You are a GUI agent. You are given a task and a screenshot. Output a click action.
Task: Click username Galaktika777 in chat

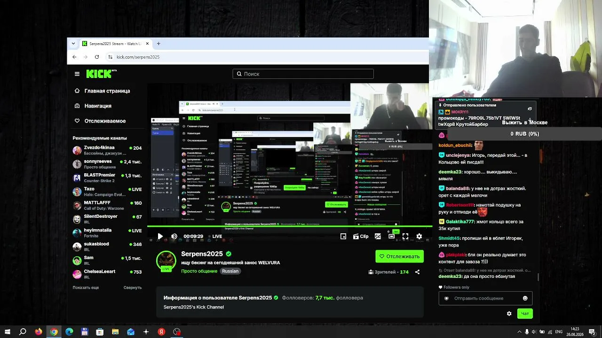tap(460, 222)
